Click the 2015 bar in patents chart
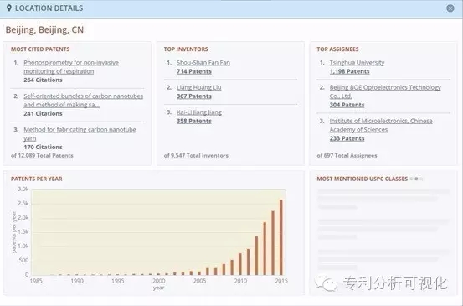This screenshot has width=463, height=306. pyautogui.click(x=280, y=237)
